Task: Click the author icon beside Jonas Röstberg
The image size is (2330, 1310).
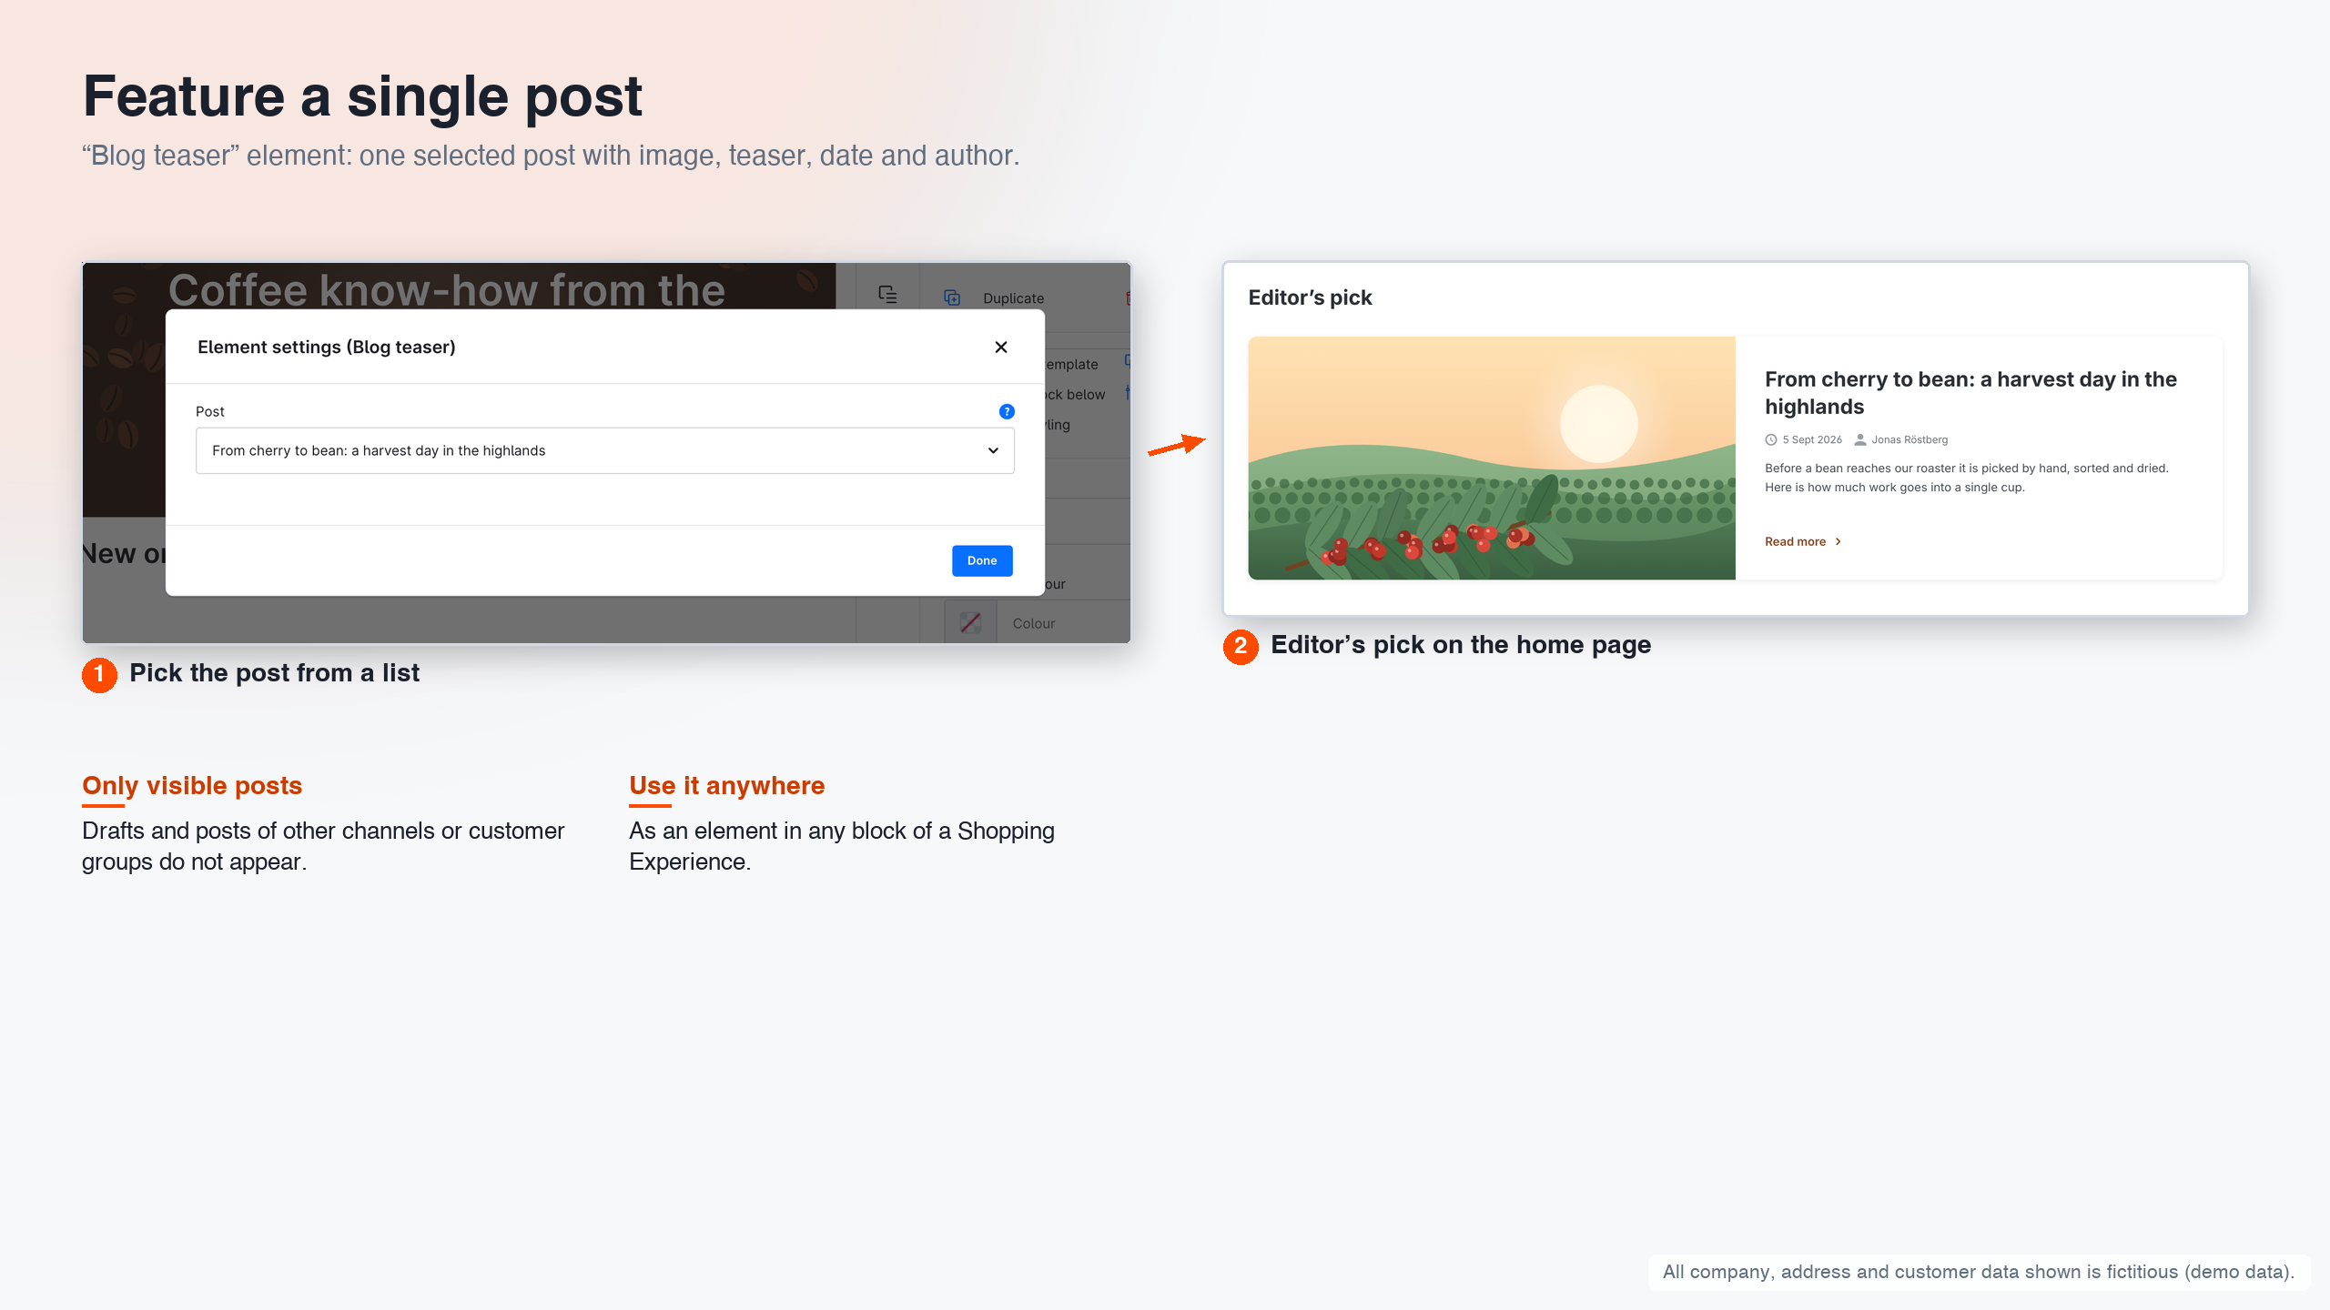Action: click(x=1859, y=439)
